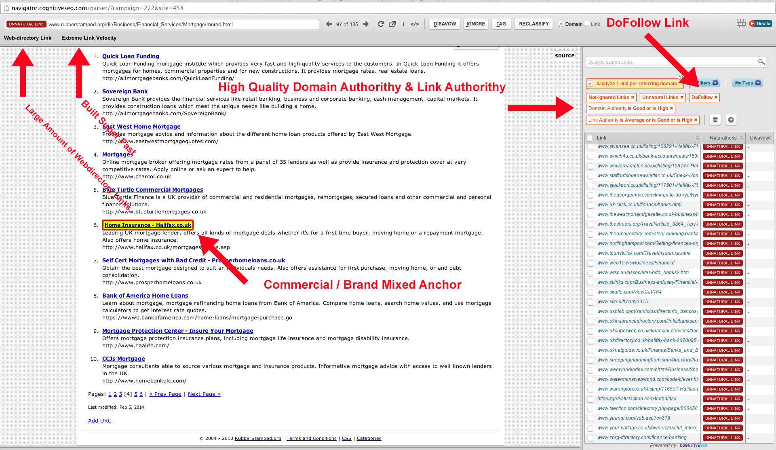Open the Categories footer link
The height and width of the screenshot is (450, 776).
pos(369,438)
